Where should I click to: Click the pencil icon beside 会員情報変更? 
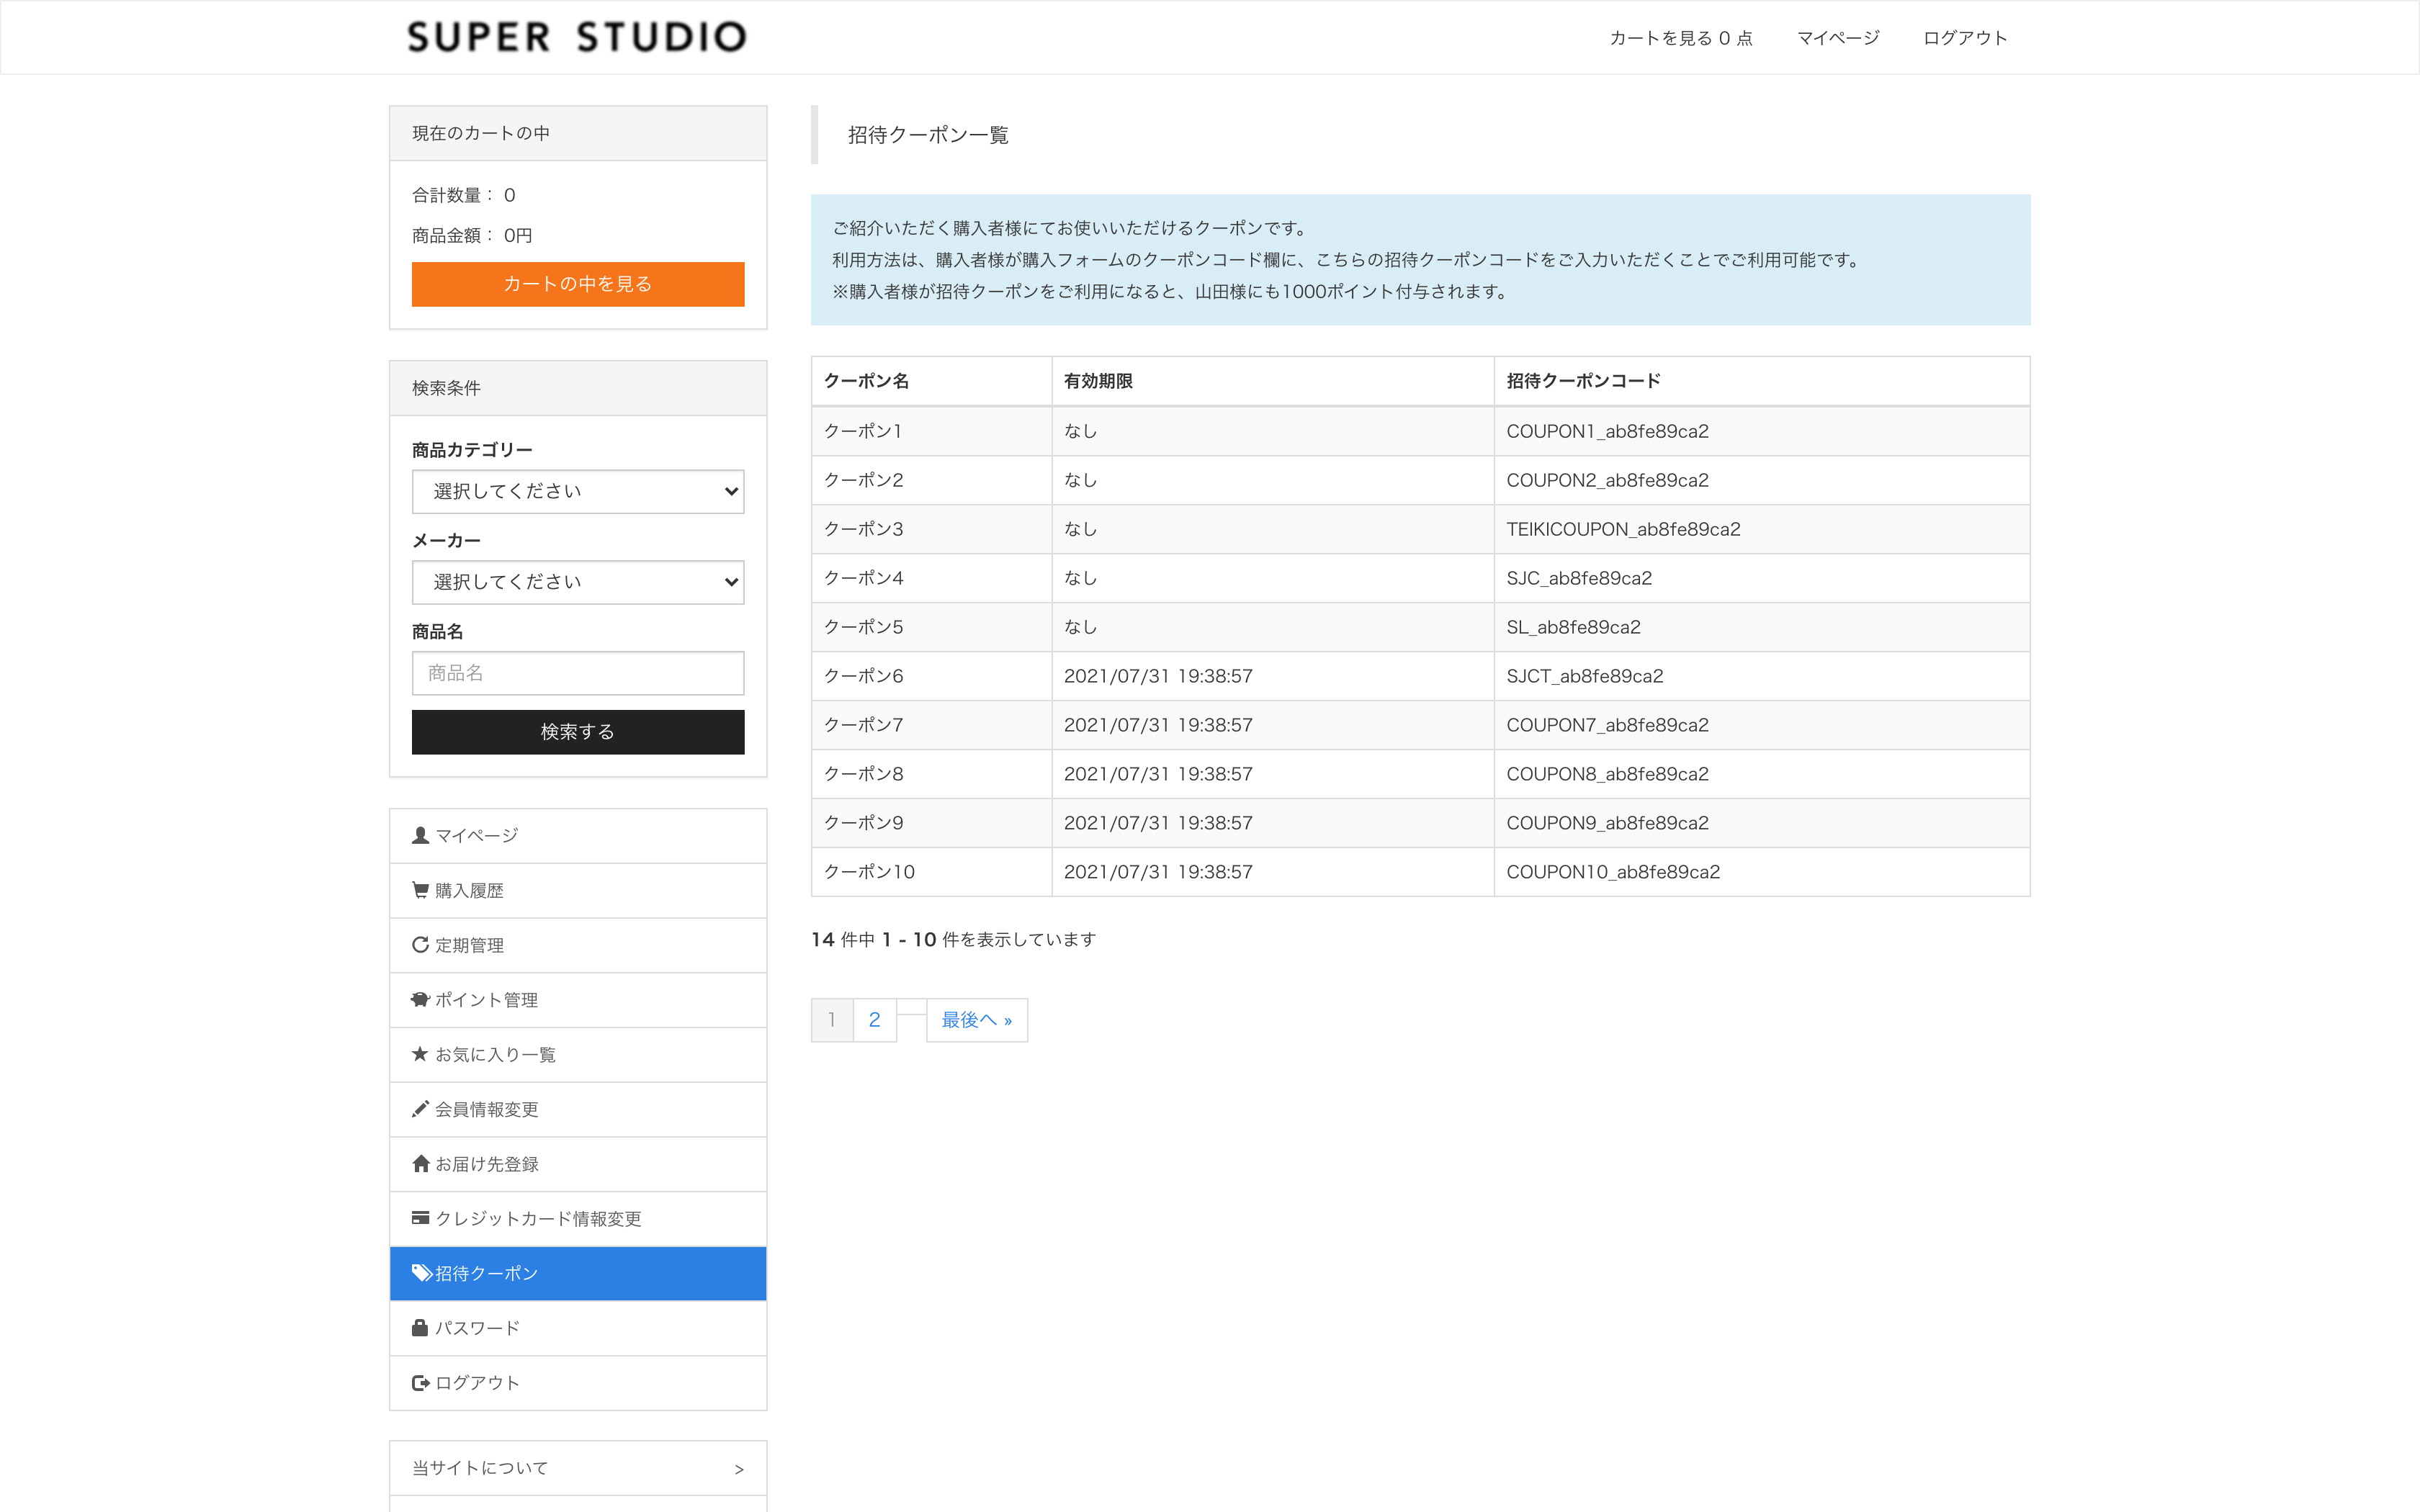pos(420,1109)
